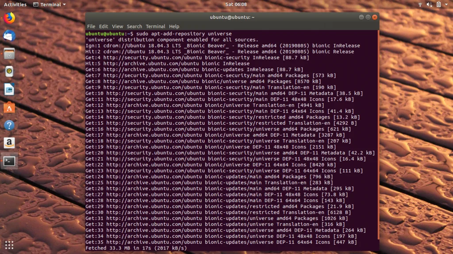
Task: Click the muted volume indicator icon
Action: pos(429,4)
